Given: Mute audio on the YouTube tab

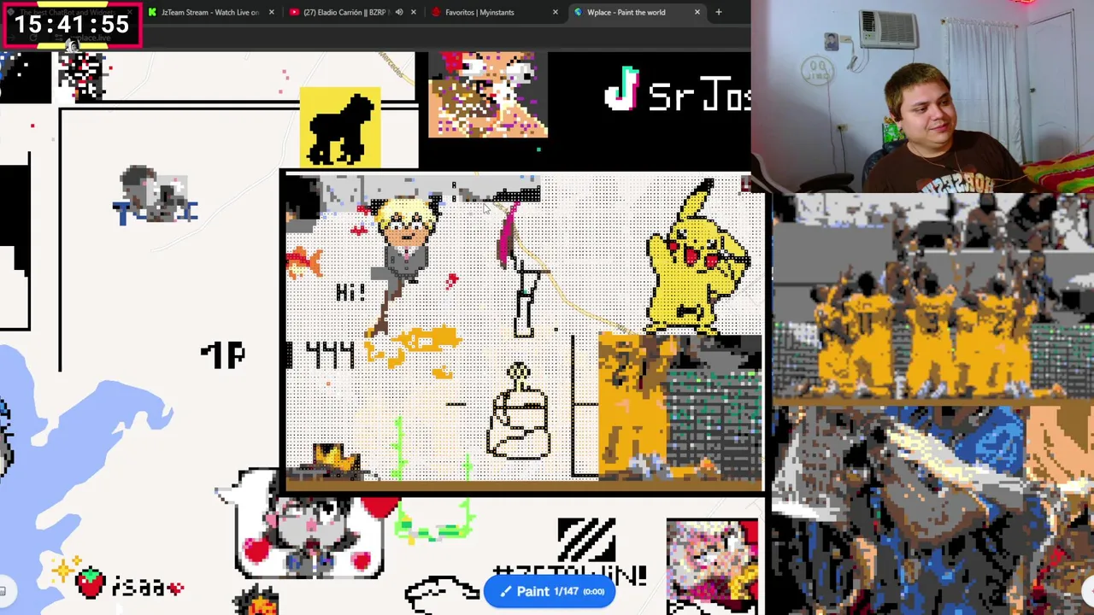Looking at the screenshot, I should pyautogui.click(x=399, y=12).
